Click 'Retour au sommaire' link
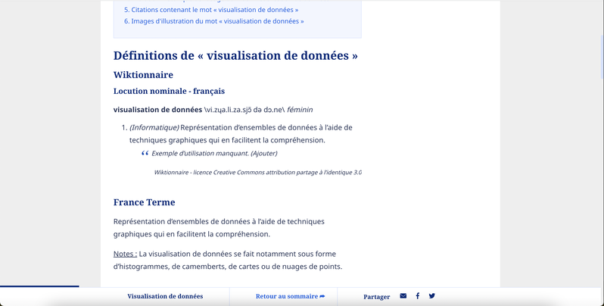The image size is (604, 306). pos(286,296)
